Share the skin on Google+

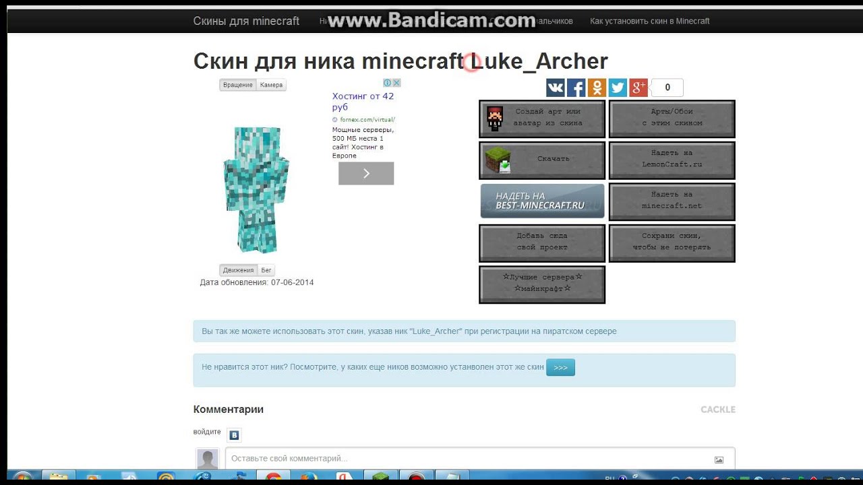pos(638,88)
